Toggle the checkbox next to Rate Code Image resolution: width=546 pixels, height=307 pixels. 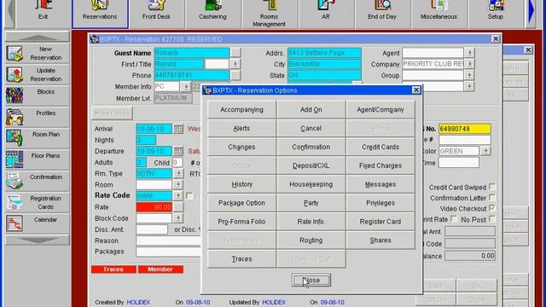click(189, 196)
